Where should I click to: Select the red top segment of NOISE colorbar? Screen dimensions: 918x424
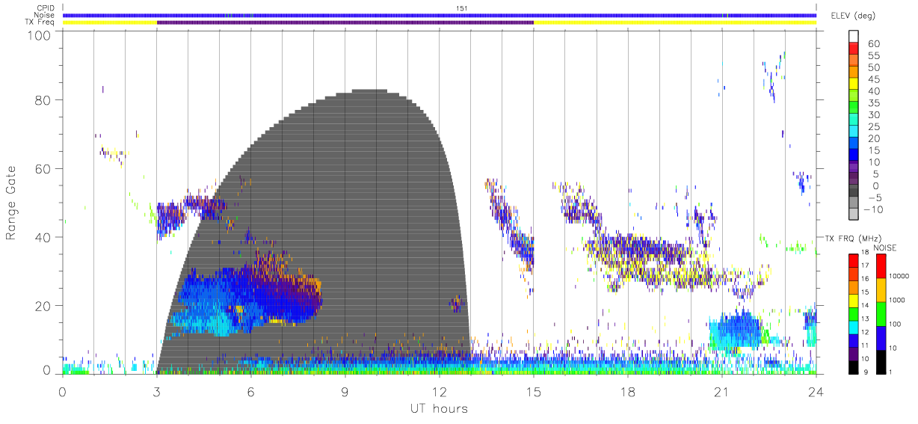click(x=880, y=266)
